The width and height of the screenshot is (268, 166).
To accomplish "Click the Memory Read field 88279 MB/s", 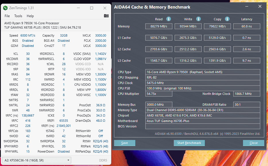I will point(159,26).
